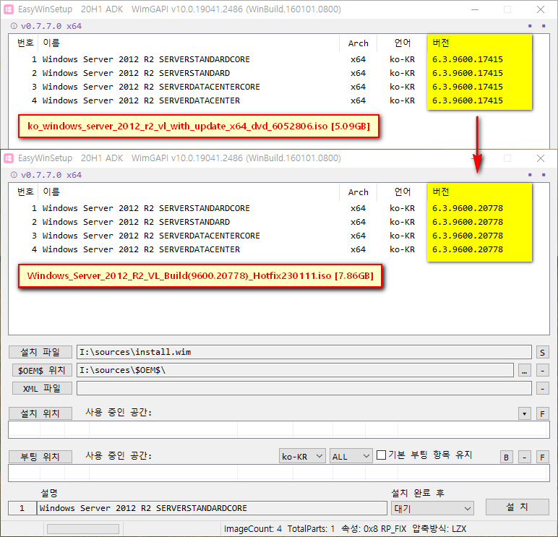Click 번호 column header in front window
Screen dimensions: 558x537
point(25,192)
